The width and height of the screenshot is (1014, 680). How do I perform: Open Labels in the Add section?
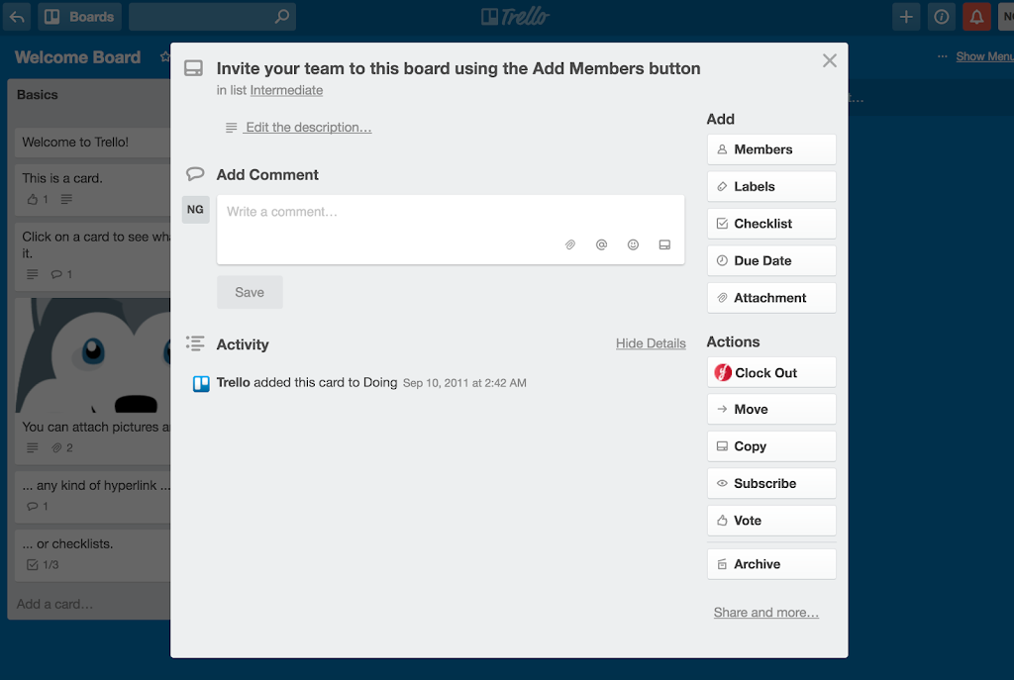tap(771, 187)
